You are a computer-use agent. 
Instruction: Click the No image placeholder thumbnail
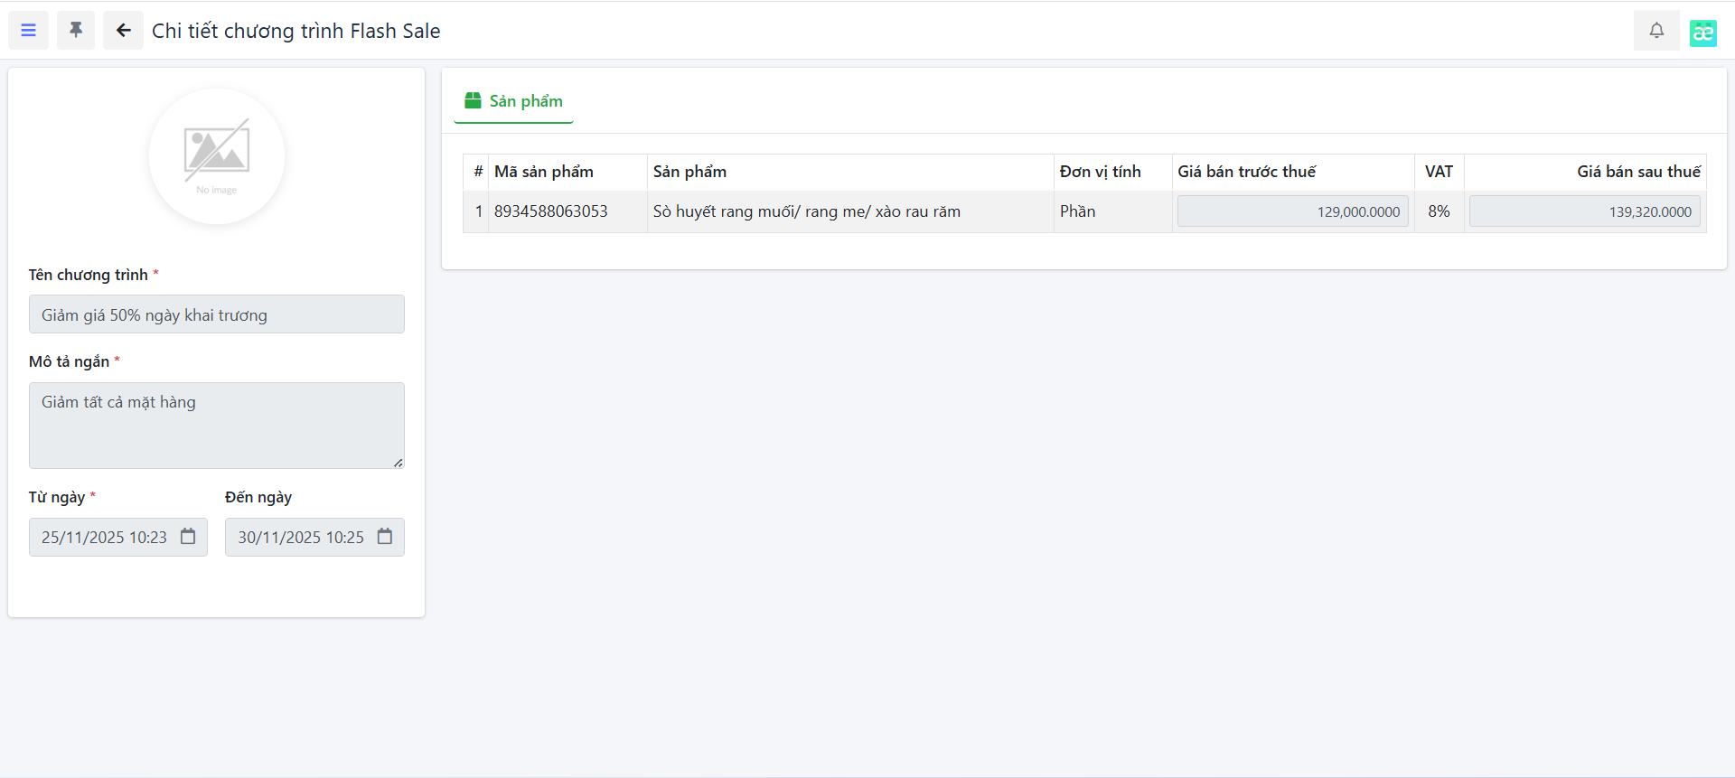[x=217, y=155]
